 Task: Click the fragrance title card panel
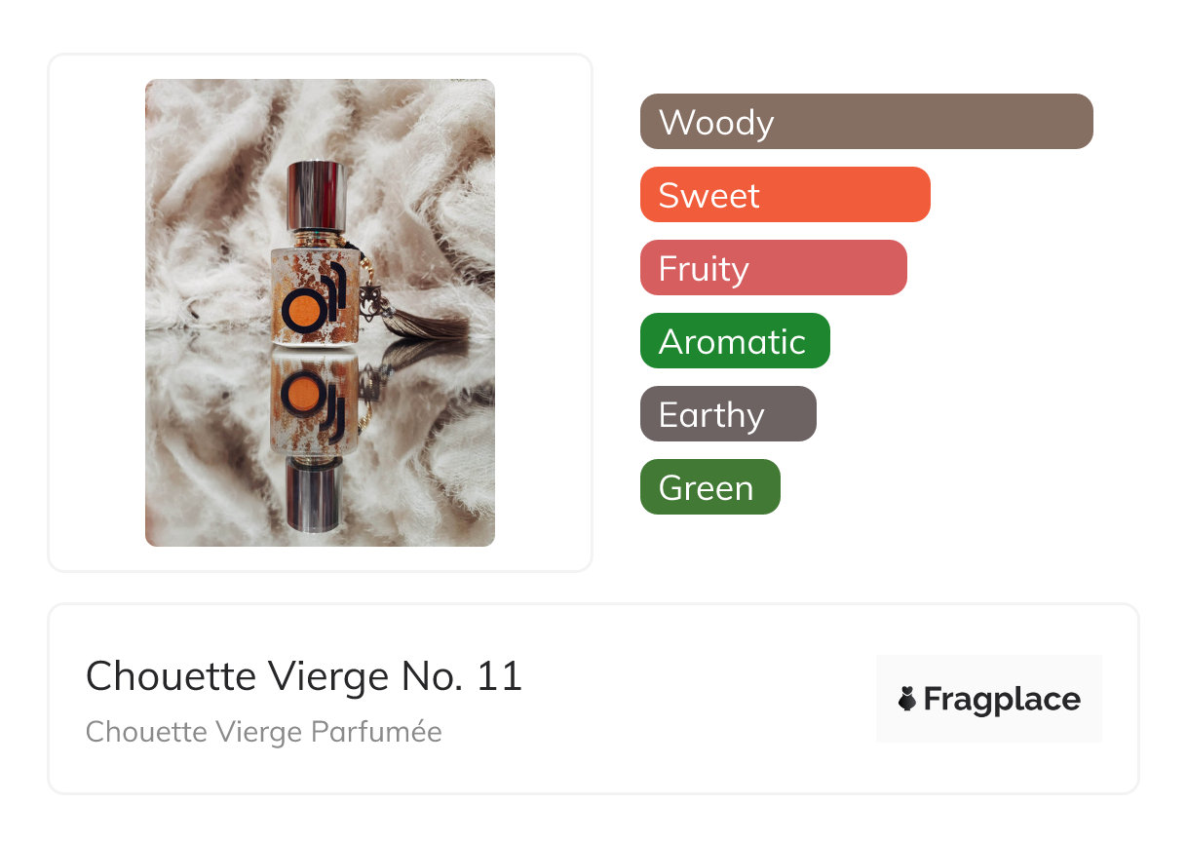pyautogui.click(x=593, y=699)
